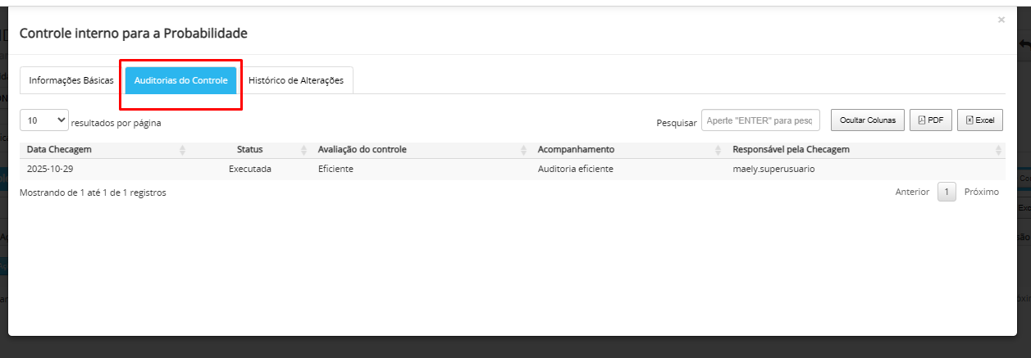The height and width of the screenshot is (358, 1031).
Task: Select the Auditoria eficiente cell
Action: click(x=575, y=170)
